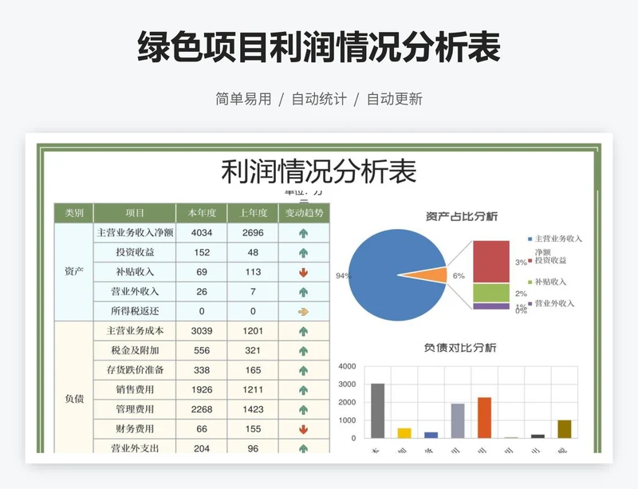This screenshot has width=638, height=489.
Task: Select the cell with value 152
Action: point(202,252)
